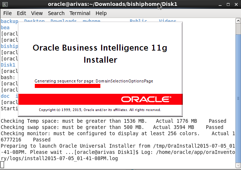Click the terminal cursor block
This screenshot has width=241, height=170.
(2, 165)
